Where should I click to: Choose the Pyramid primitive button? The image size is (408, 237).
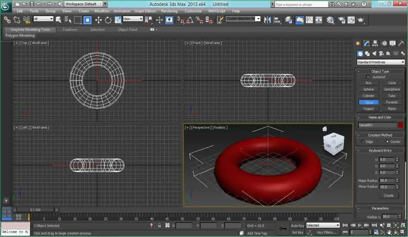(392, 102)
